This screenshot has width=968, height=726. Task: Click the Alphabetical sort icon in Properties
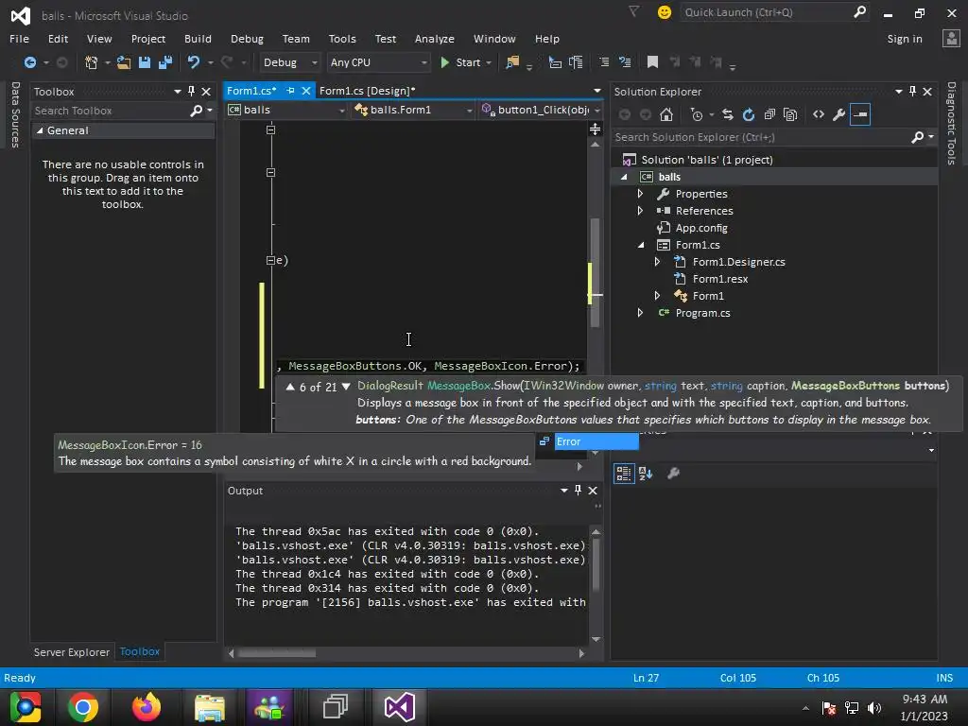pos(646,474)
